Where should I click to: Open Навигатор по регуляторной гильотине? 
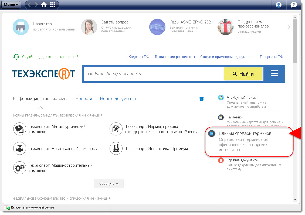coord(54,26)
